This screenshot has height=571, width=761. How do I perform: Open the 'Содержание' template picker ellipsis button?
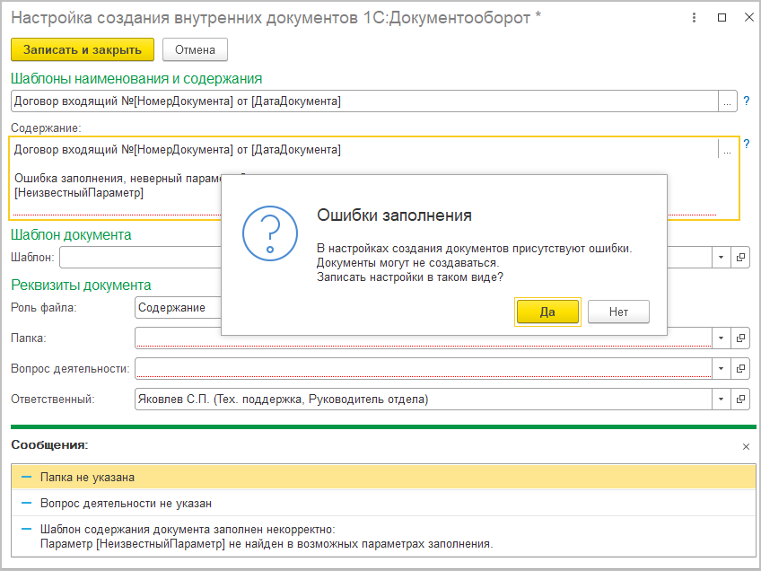click(x=727, y=150)
